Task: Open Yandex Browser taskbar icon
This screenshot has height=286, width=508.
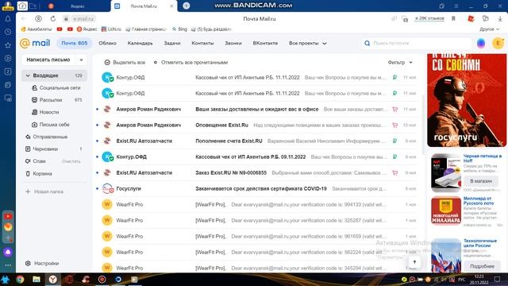Action: (x=53, y=279)
